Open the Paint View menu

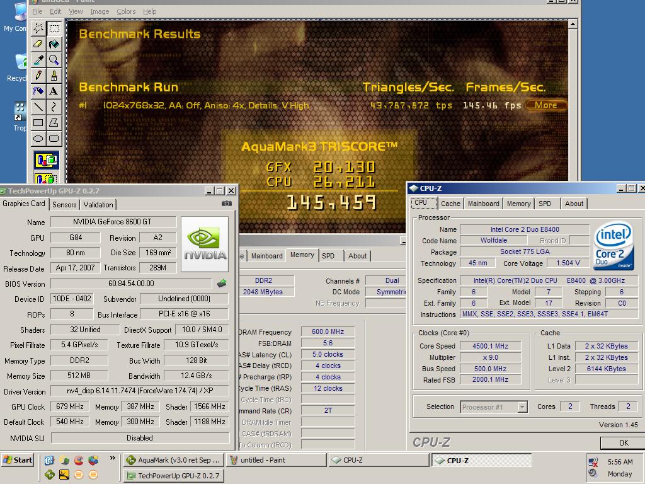(76, 11)
